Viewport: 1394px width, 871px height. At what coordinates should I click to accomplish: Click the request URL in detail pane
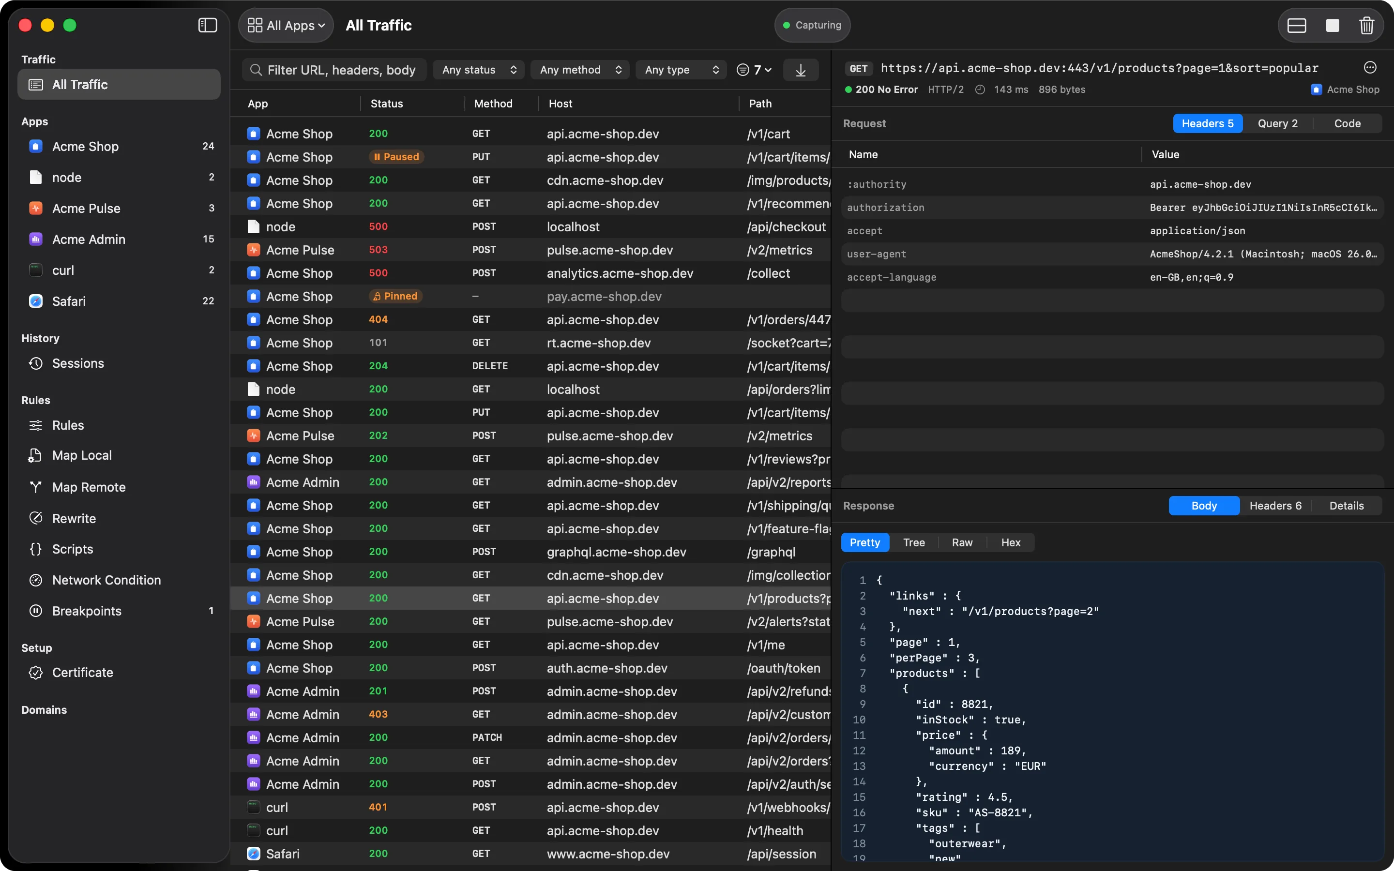click(1099, 68)
